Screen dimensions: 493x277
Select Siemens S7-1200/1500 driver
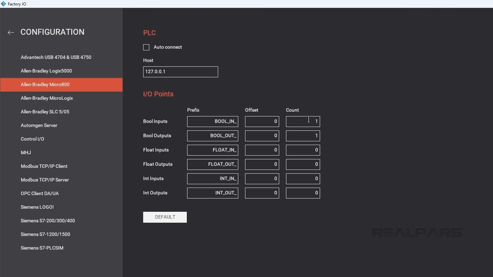[x=61, y=234]
